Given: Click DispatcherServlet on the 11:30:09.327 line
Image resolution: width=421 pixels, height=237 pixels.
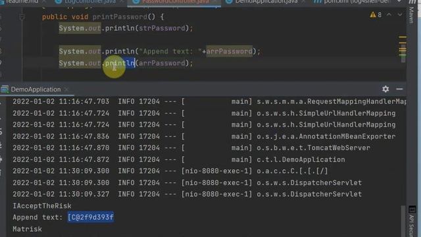Looking at the screenshot, I should pyautogui.click(x=326, y=194).
